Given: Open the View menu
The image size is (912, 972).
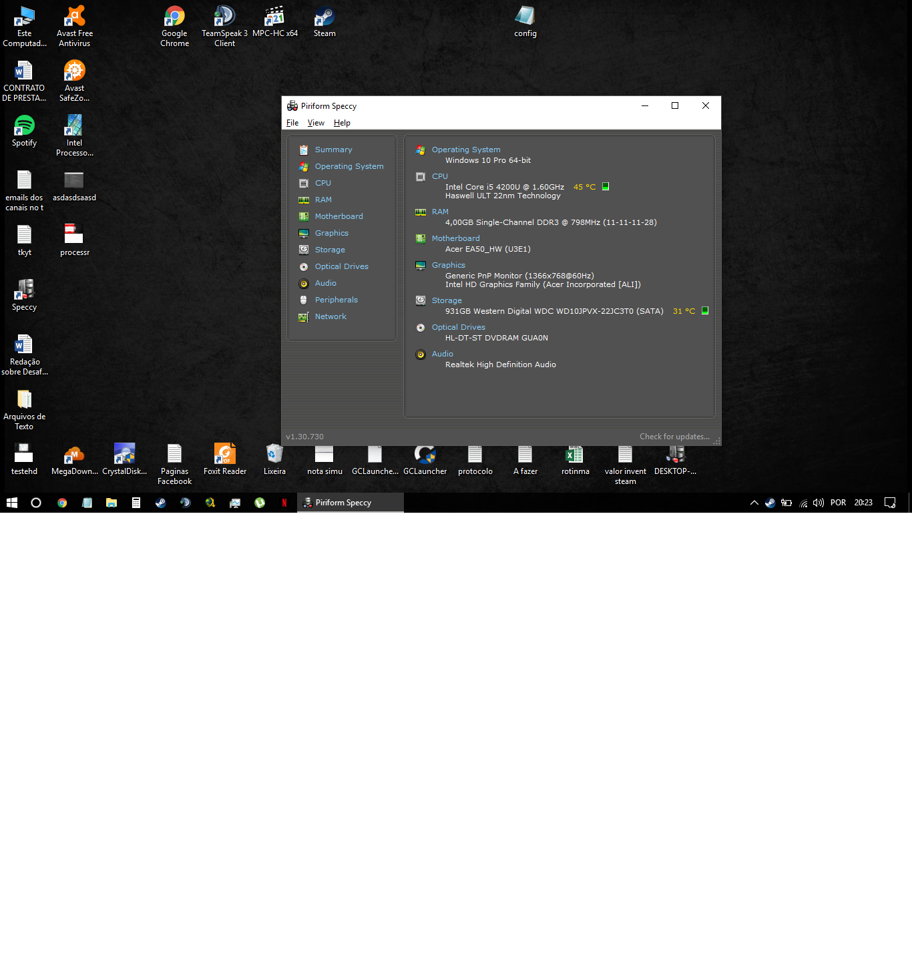Looking at the screenshot, I should (x=316, y=123).
